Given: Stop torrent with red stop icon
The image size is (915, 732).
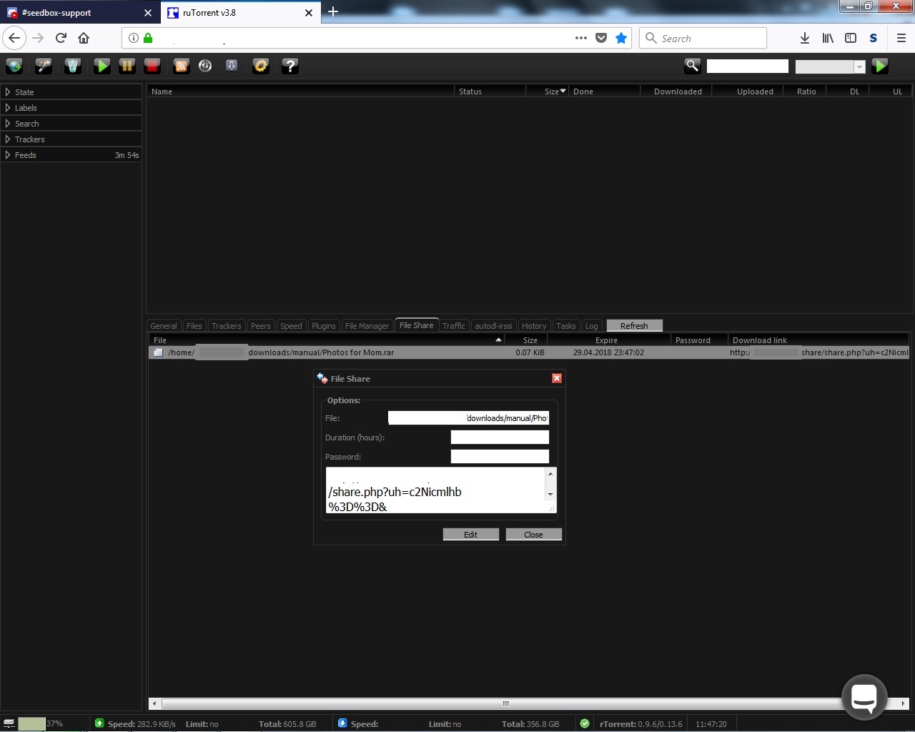Looking at the screenshot, I should point(152,66).
